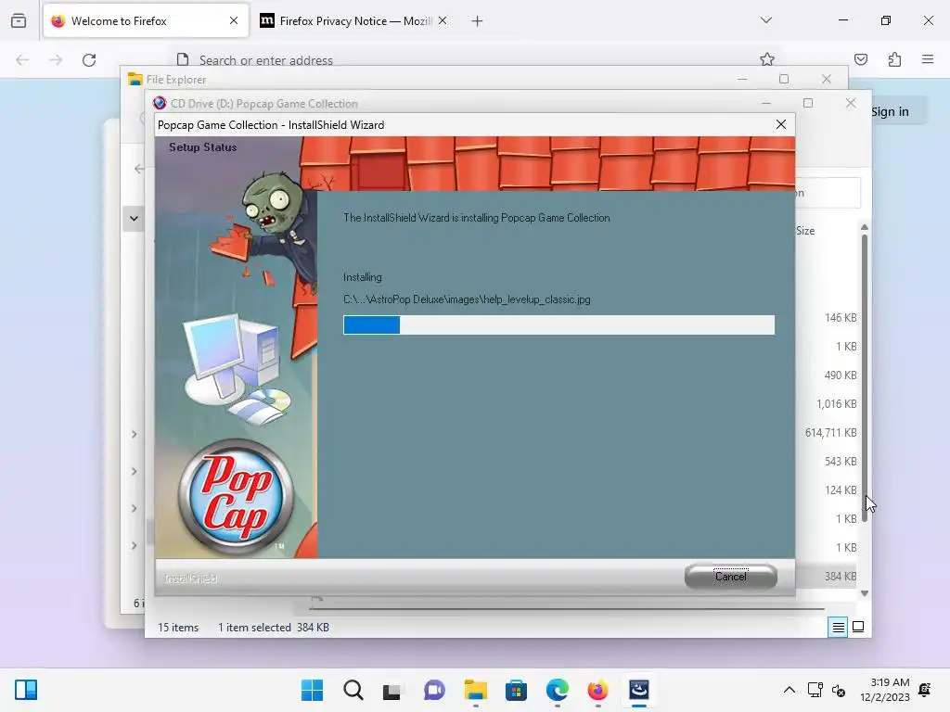Switch Explorer to large icons view

[x=858, y=627]
